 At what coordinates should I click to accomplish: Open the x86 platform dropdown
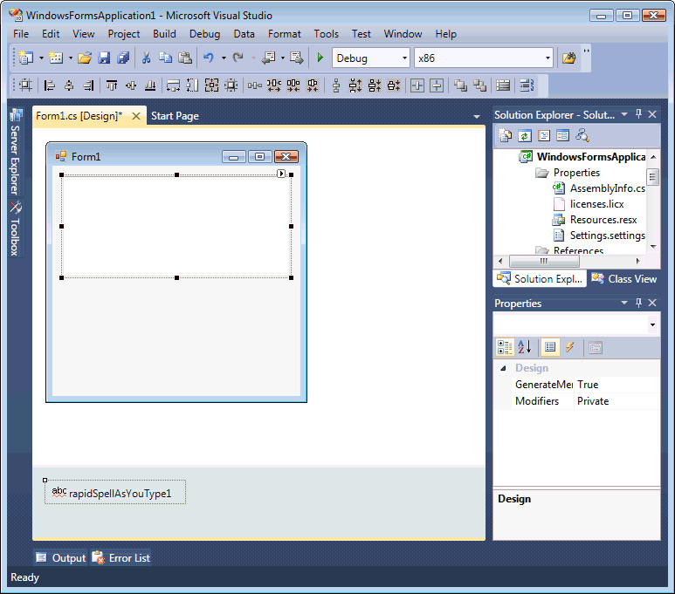548,58
